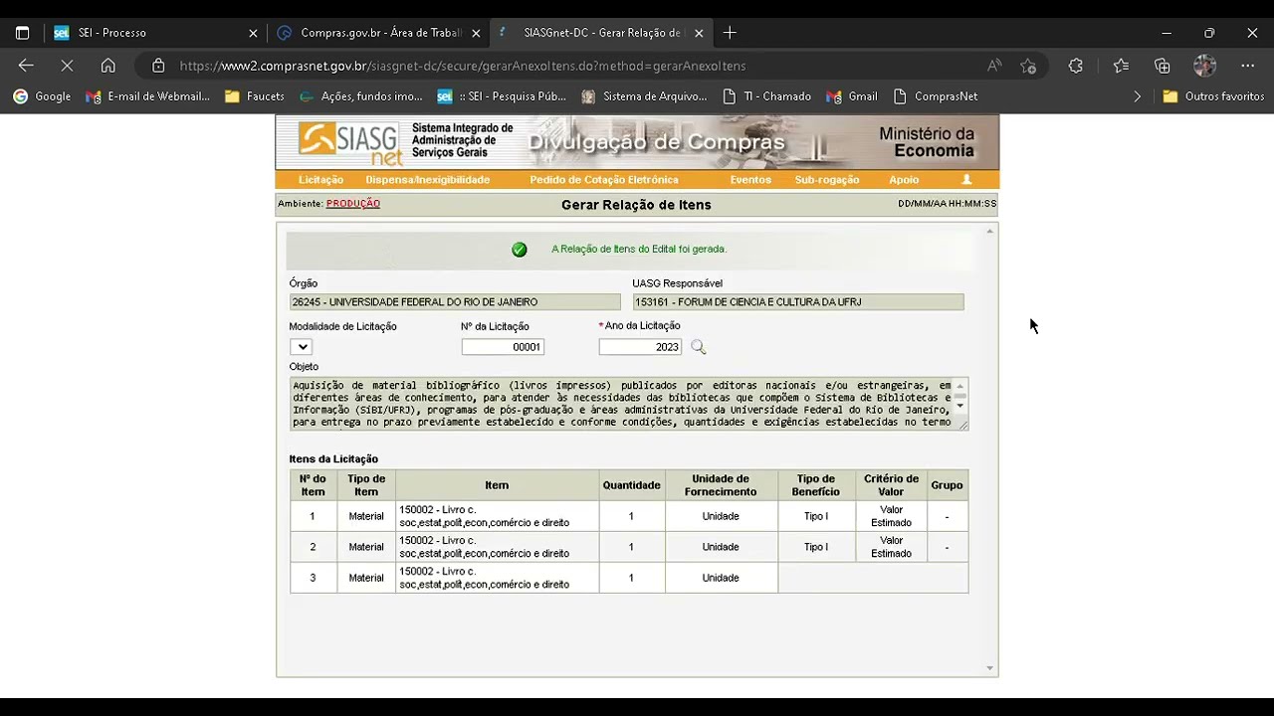Click the Órgão field with Universidade Federal
This screenshot has height=716, width=1274.
pos(455,302)
